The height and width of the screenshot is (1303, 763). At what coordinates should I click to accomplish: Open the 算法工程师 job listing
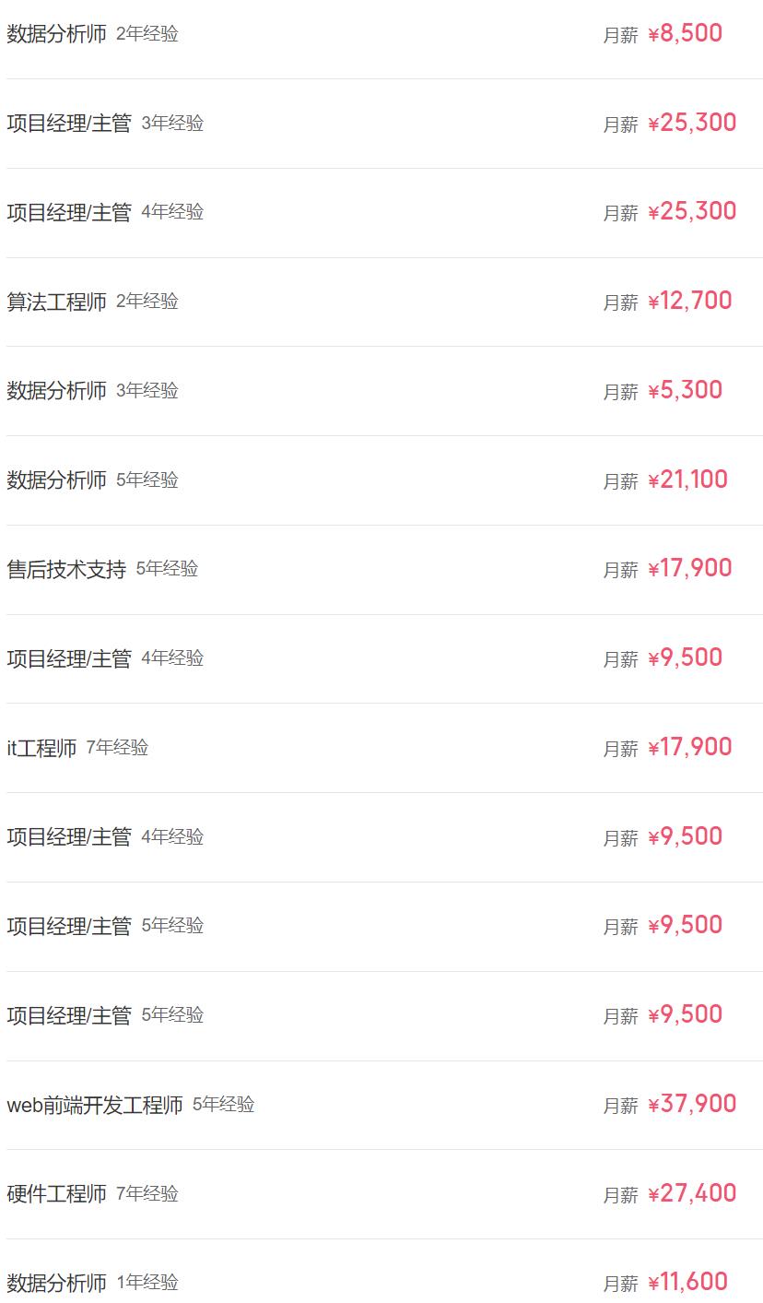[x=57, y=302]
